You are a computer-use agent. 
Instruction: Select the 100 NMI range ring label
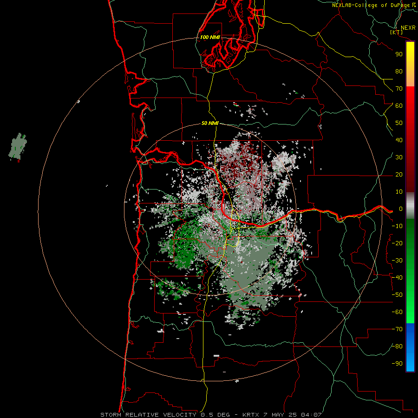click(x=210, y=37)
